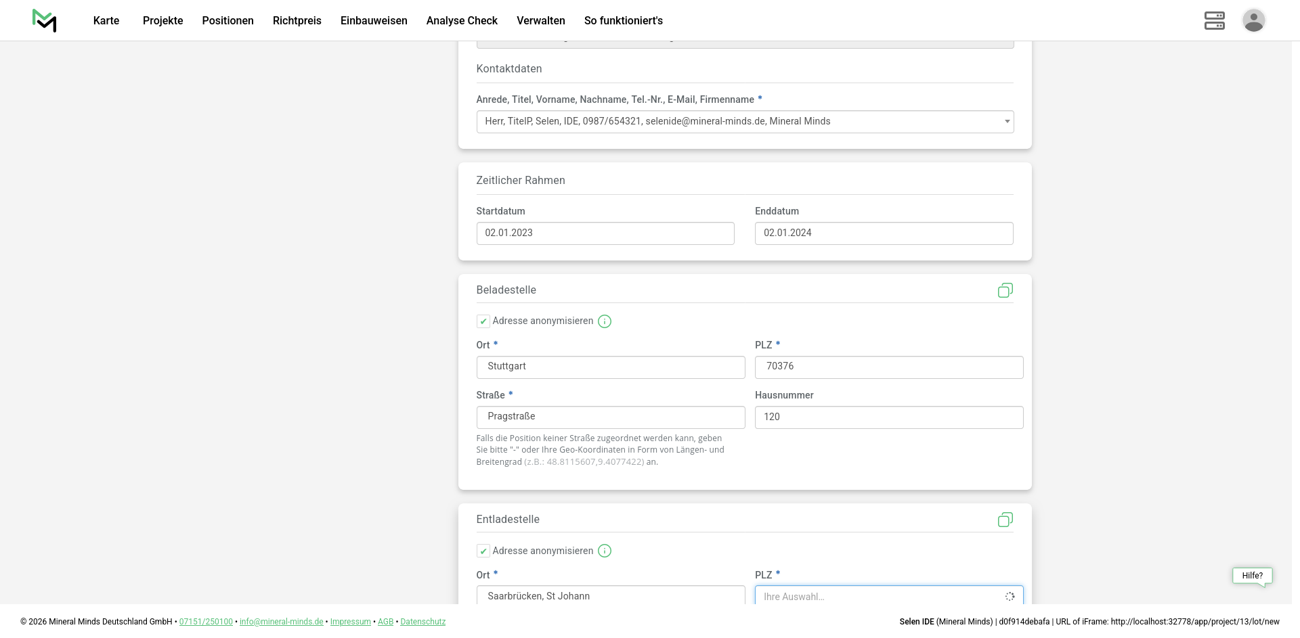
Task: Click the info@mineral-minds.de email link
Action: (x=281, y=622)
